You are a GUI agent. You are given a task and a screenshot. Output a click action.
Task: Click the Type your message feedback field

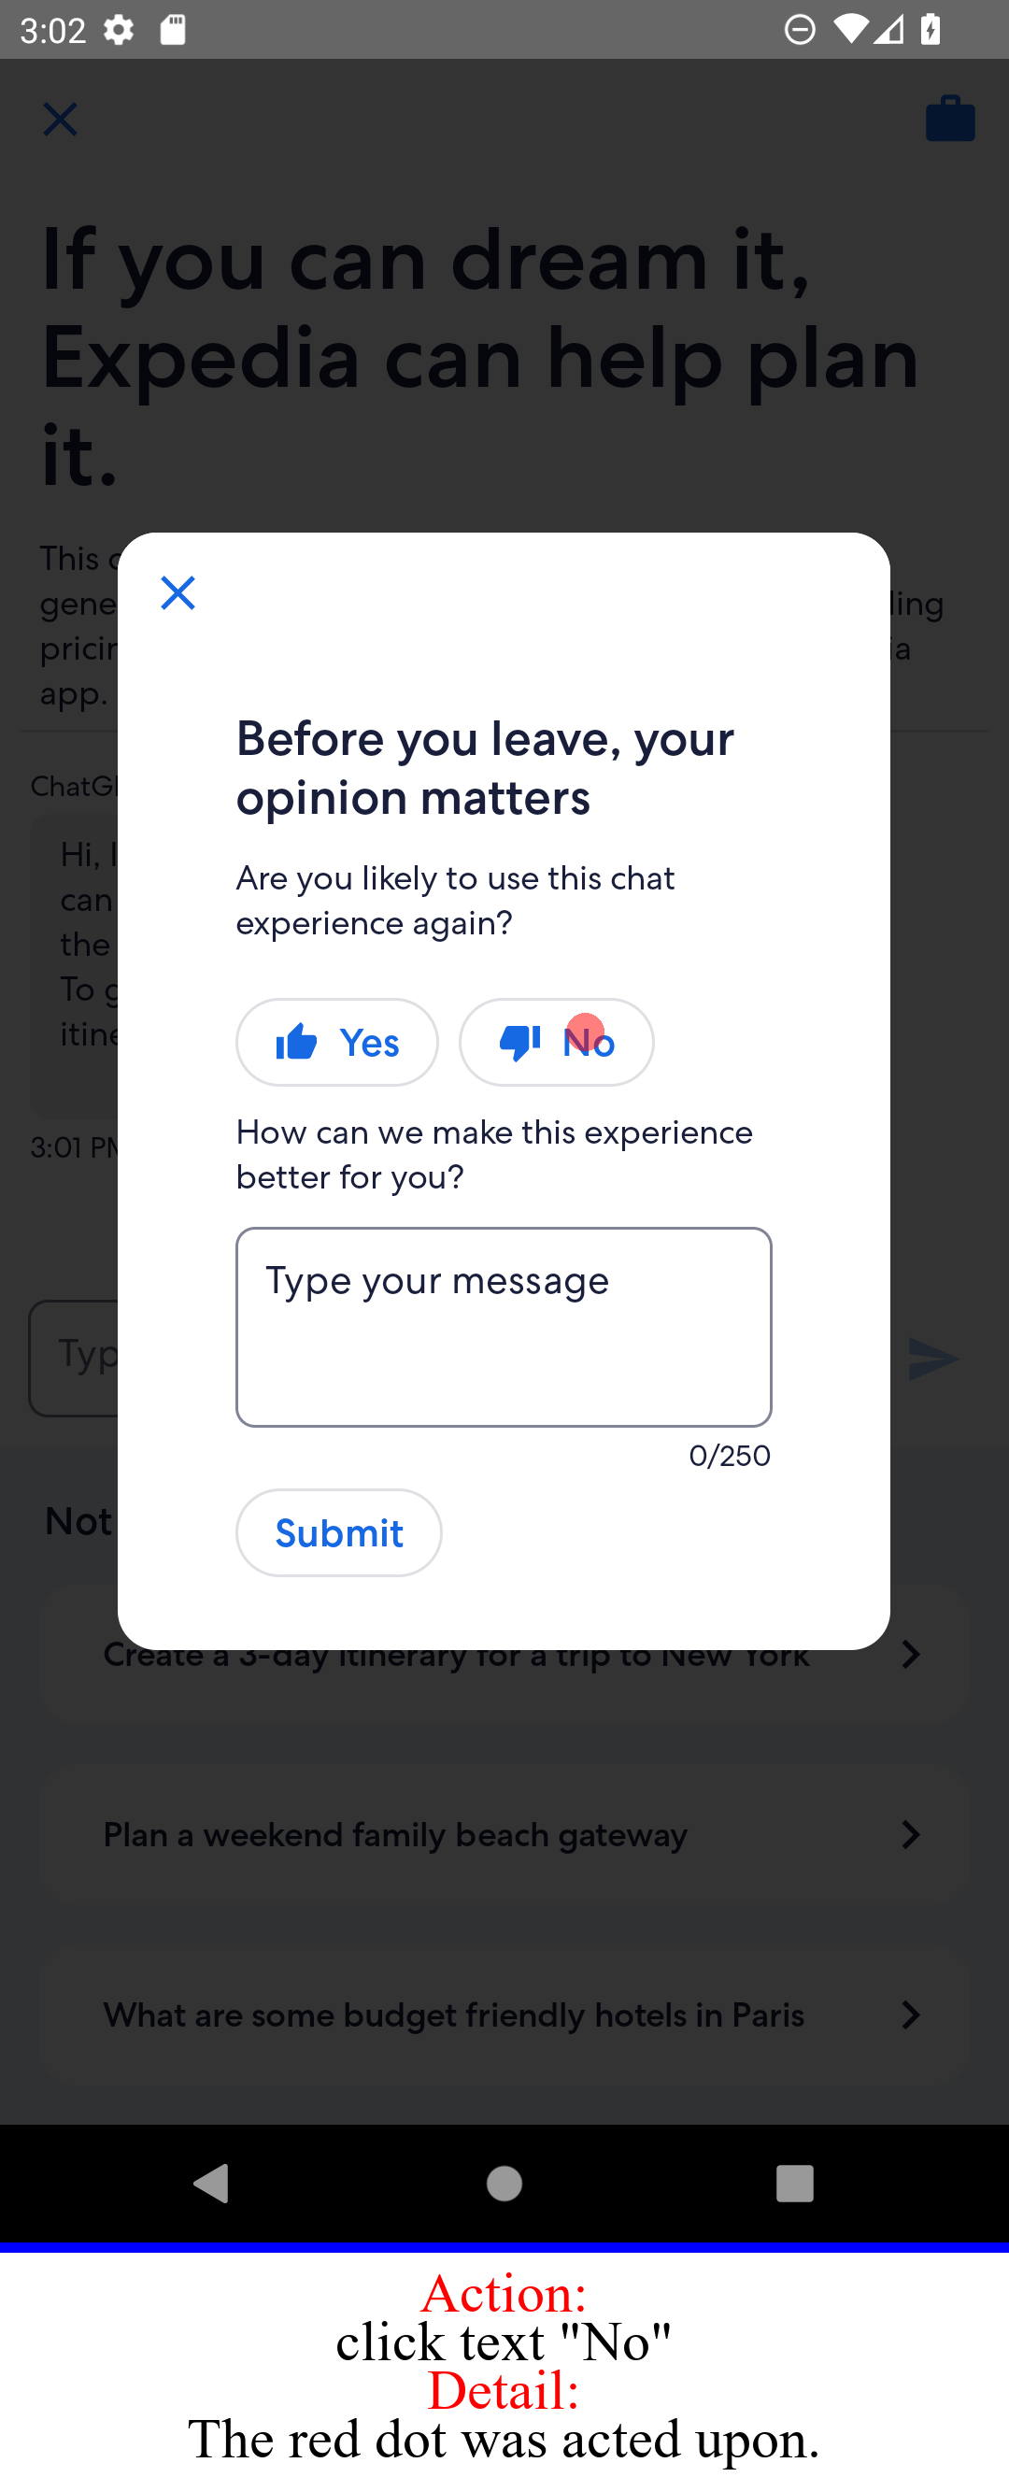[x=503, y=1326]
